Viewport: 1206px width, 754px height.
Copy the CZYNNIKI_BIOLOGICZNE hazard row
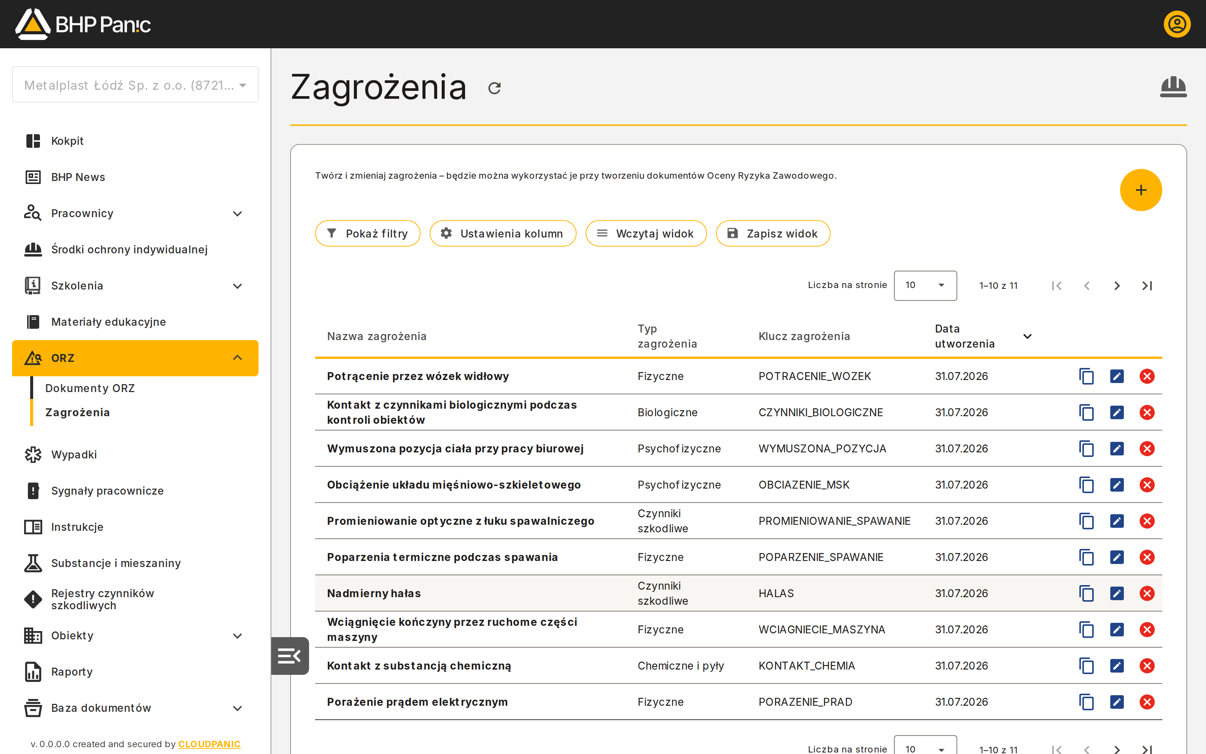click(1087, 412)
